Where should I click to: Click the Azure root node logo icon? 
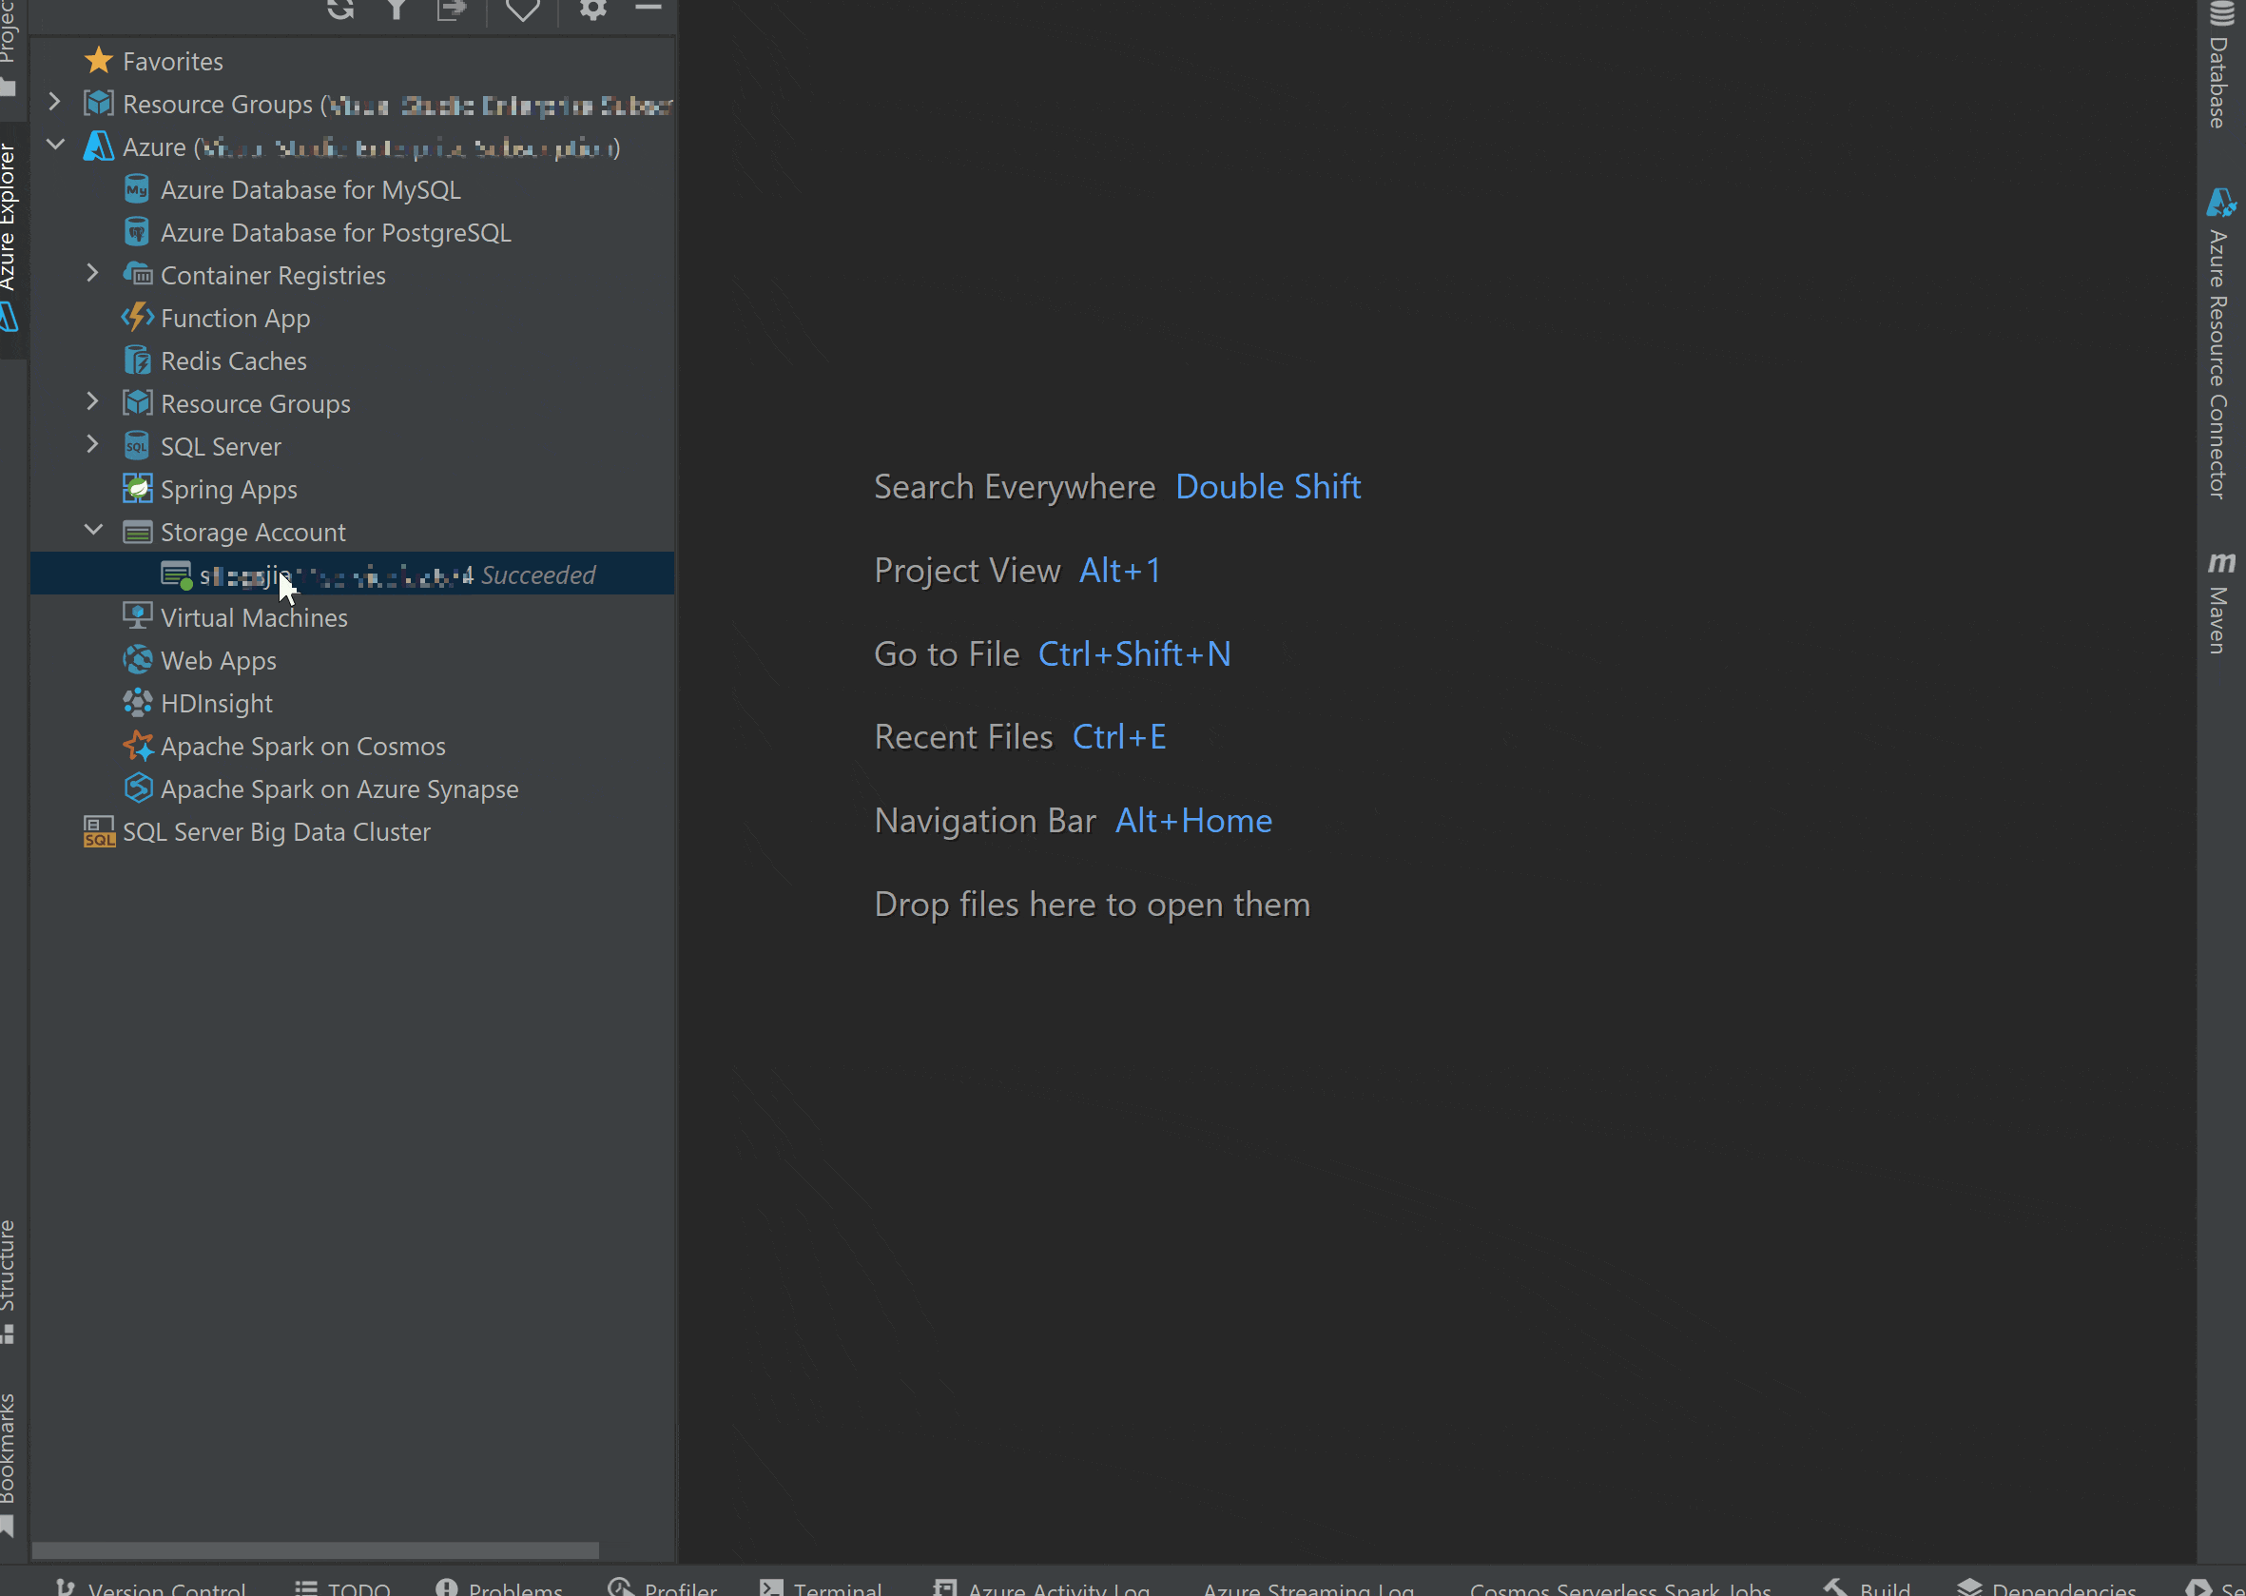98,146
